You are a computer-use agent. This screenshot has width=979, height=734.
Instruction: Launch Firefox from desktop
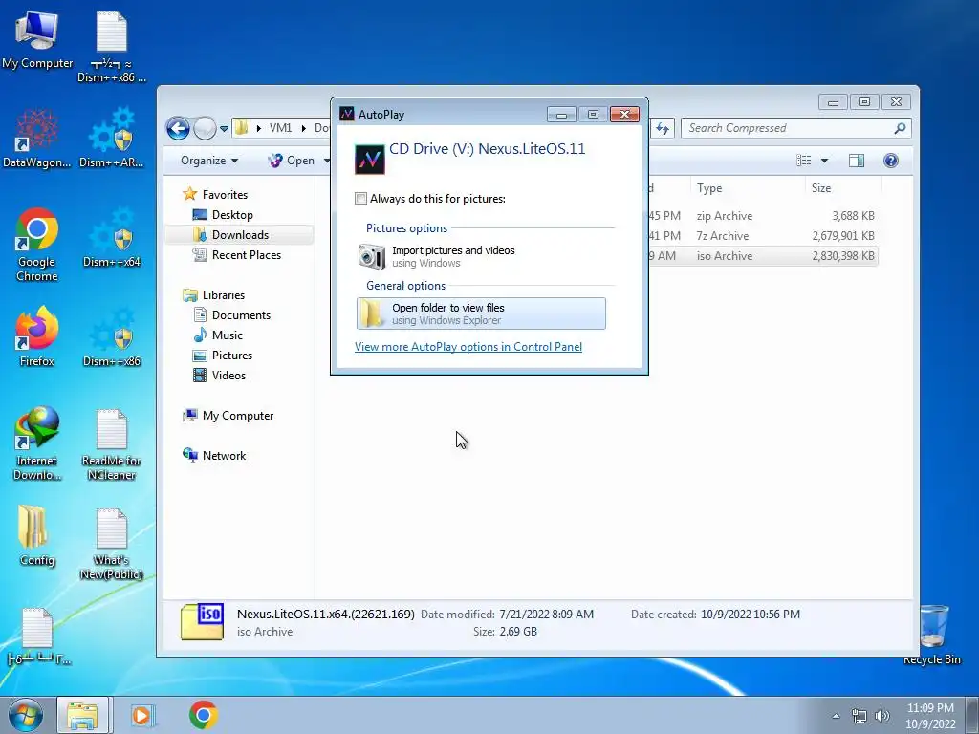pyautogui.click(x=37, y=335)
